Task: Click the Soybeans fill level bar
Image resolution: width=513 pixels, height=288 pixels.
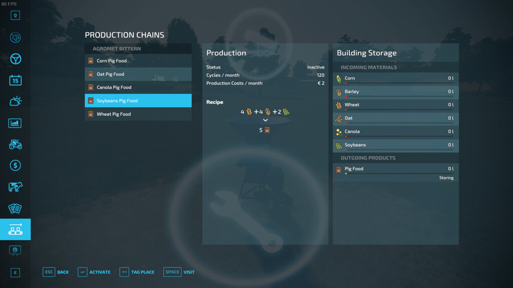Action: (399, 149)
